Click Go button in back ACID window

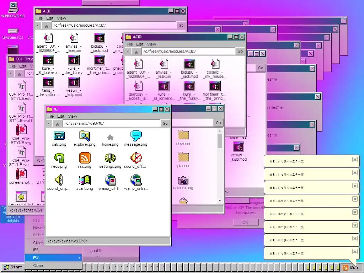[x=181, y=25]
